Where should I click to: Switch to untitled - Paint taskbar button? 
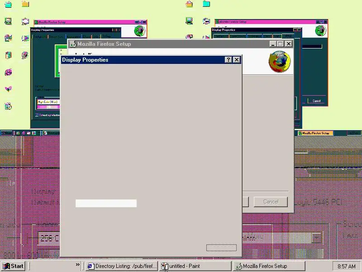click(195, 266)
